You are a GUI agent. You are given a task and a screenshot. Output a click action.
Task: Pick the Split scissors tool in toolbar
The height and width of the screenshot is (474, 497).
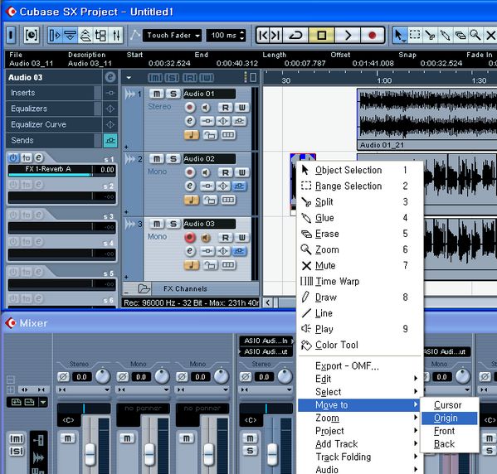tap(430, 35)
